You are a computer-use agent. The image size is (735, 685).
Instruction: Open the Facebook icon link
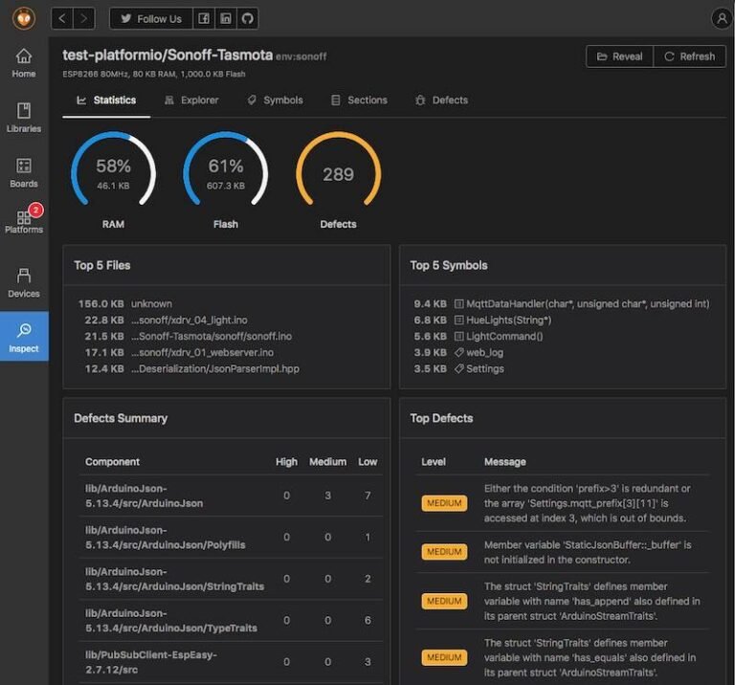(204, 19)
